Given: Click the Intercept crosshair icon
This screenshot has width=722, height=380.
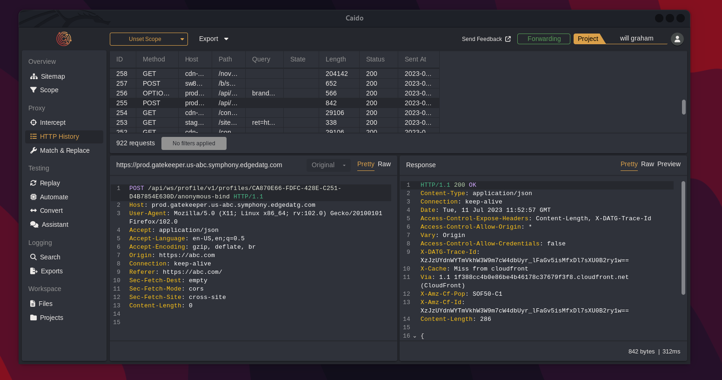Looking at the screenshot, I should coord(33,122).
